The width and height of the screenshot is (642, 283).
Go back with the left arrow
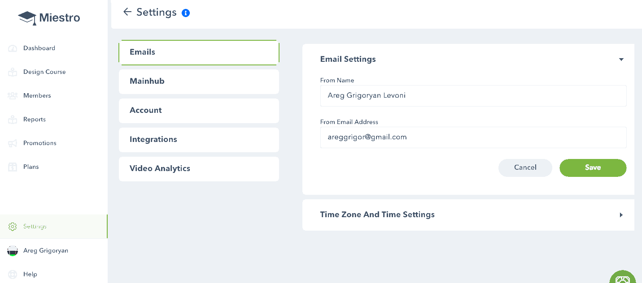[x=127, y=12]
